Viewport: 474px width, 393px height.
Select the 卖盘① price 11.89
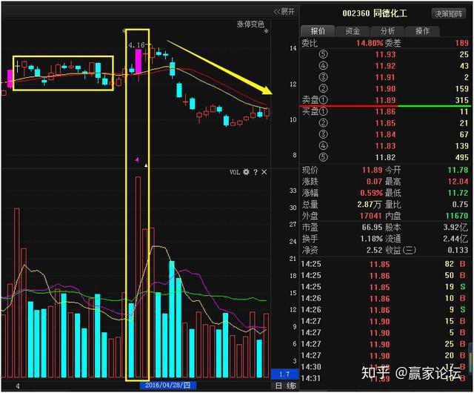pyautogui.click(x=385, y=100)
